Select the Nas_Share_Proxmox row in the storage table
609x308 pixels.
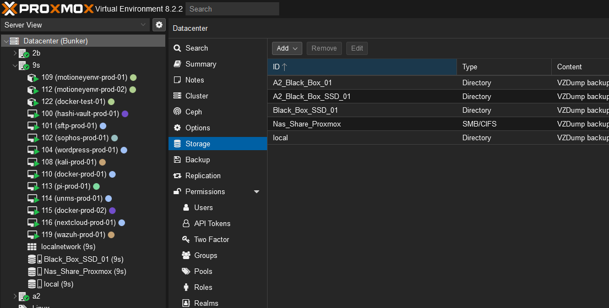pyautogui.click(x=438, y=124)
